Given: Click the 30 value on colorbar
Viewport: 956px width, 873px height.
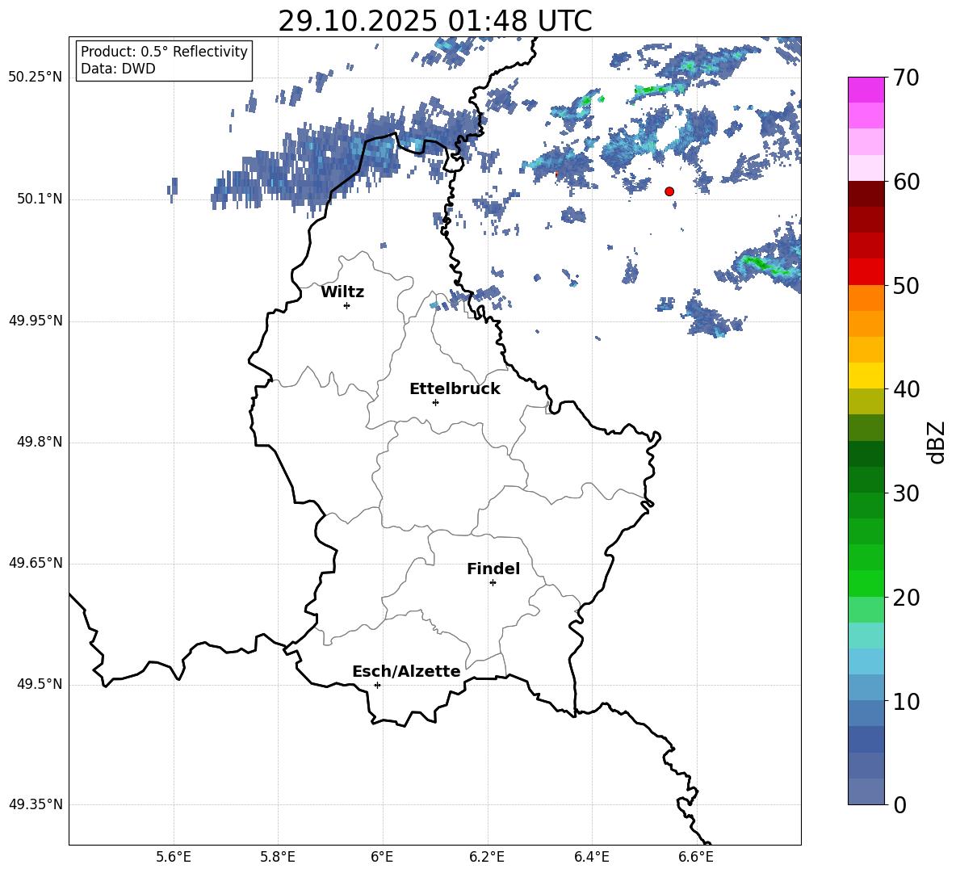Looking at the screenshot, I should tap(906, 493).
